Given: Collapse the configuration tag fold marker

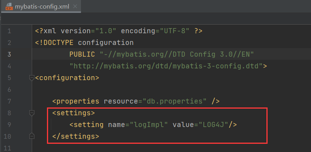Looking at the screenshot, I should [x=32, y=78].
